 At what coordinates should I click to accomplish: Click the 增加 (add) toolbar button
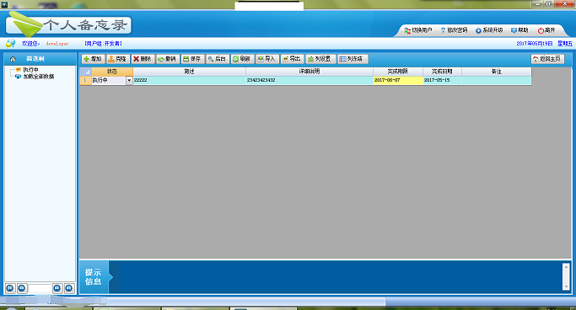tap(94, 59)
